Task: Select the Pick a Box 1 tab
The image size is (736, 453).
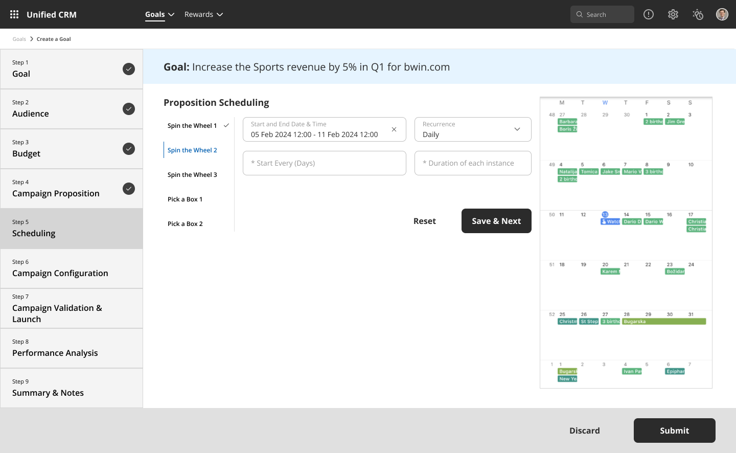Action: (x=185, y=199)
